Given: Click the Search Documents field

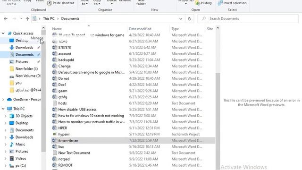Looking at the screenshot, I should point(248,19).
